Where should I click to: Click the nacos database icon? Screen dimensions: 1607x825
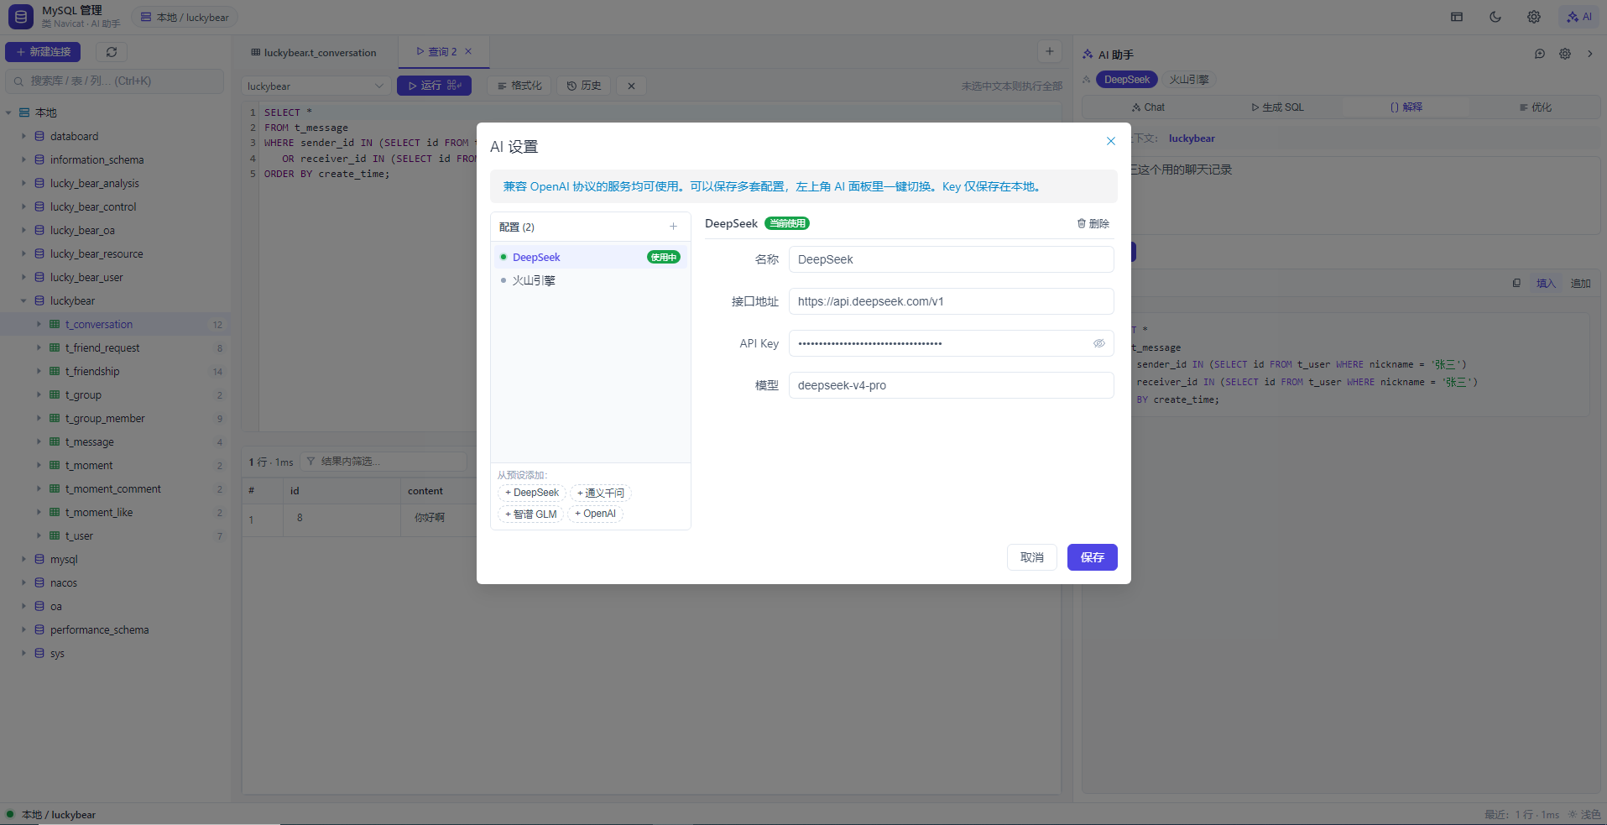(39, 582)
